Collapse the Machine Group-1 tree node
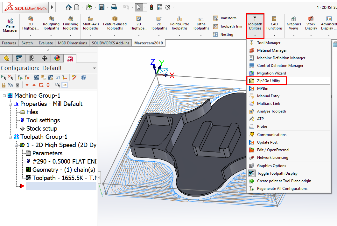 (x=5, y=96)
